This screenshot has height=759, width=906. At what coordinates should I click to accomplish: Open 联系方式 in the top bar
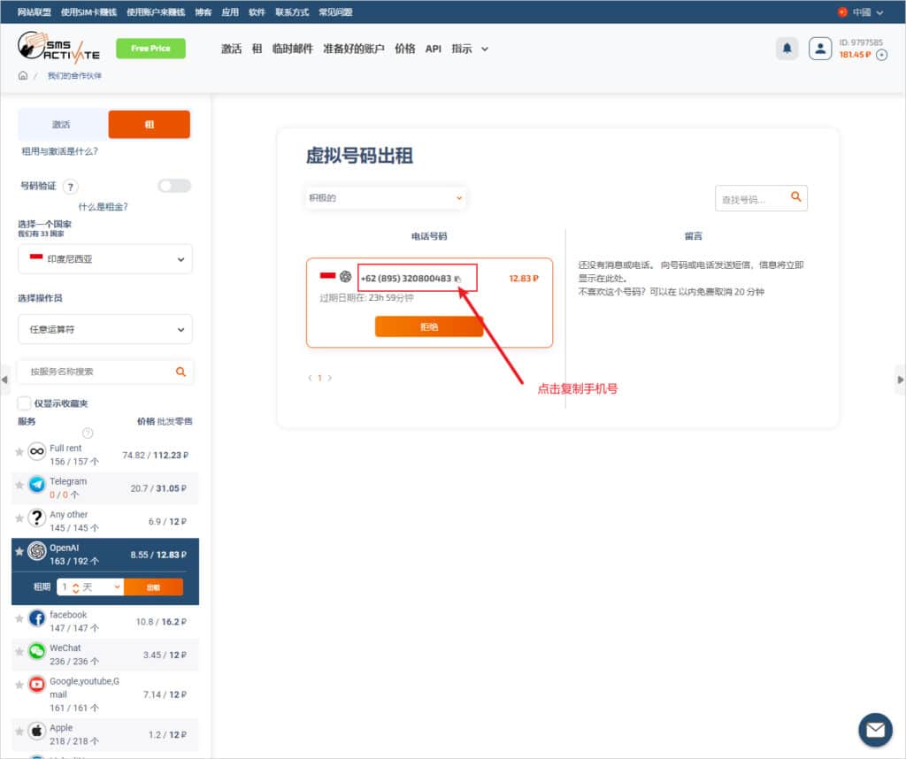[292, 12]
